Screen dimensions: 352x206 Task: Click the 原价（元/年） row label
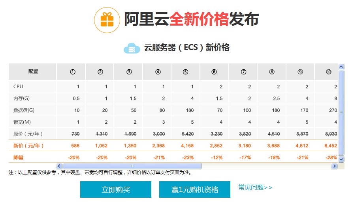click(28, 134)
